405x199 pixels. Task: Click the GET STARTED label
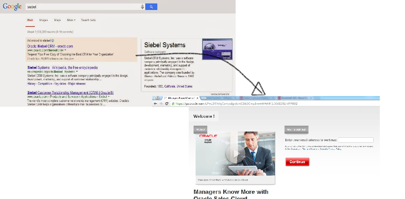[297, 130]
